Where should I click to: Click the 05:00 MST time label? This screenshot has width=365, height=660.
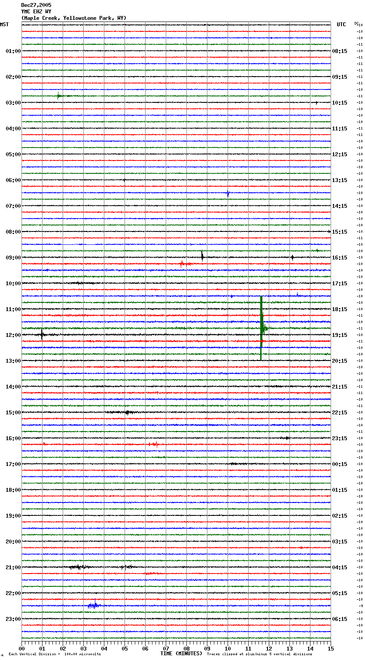[13, 154]
